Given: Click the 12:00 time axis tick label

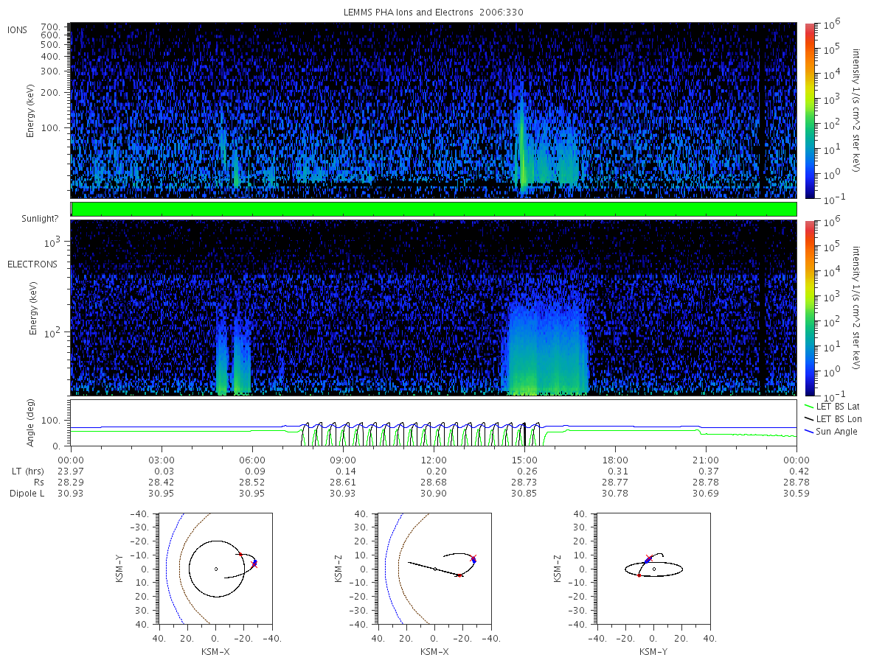Looking at the screenshot, I should click(434, 460).
